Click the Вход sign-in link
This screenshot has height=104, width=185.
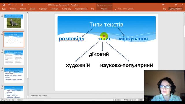coord(164,9)
